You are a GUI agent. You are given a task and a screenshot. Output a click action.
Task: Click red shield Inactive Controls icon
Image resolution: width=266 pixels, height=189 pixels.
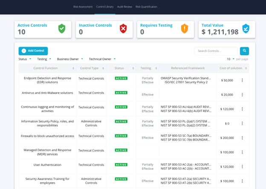click(x=123, y=28)
